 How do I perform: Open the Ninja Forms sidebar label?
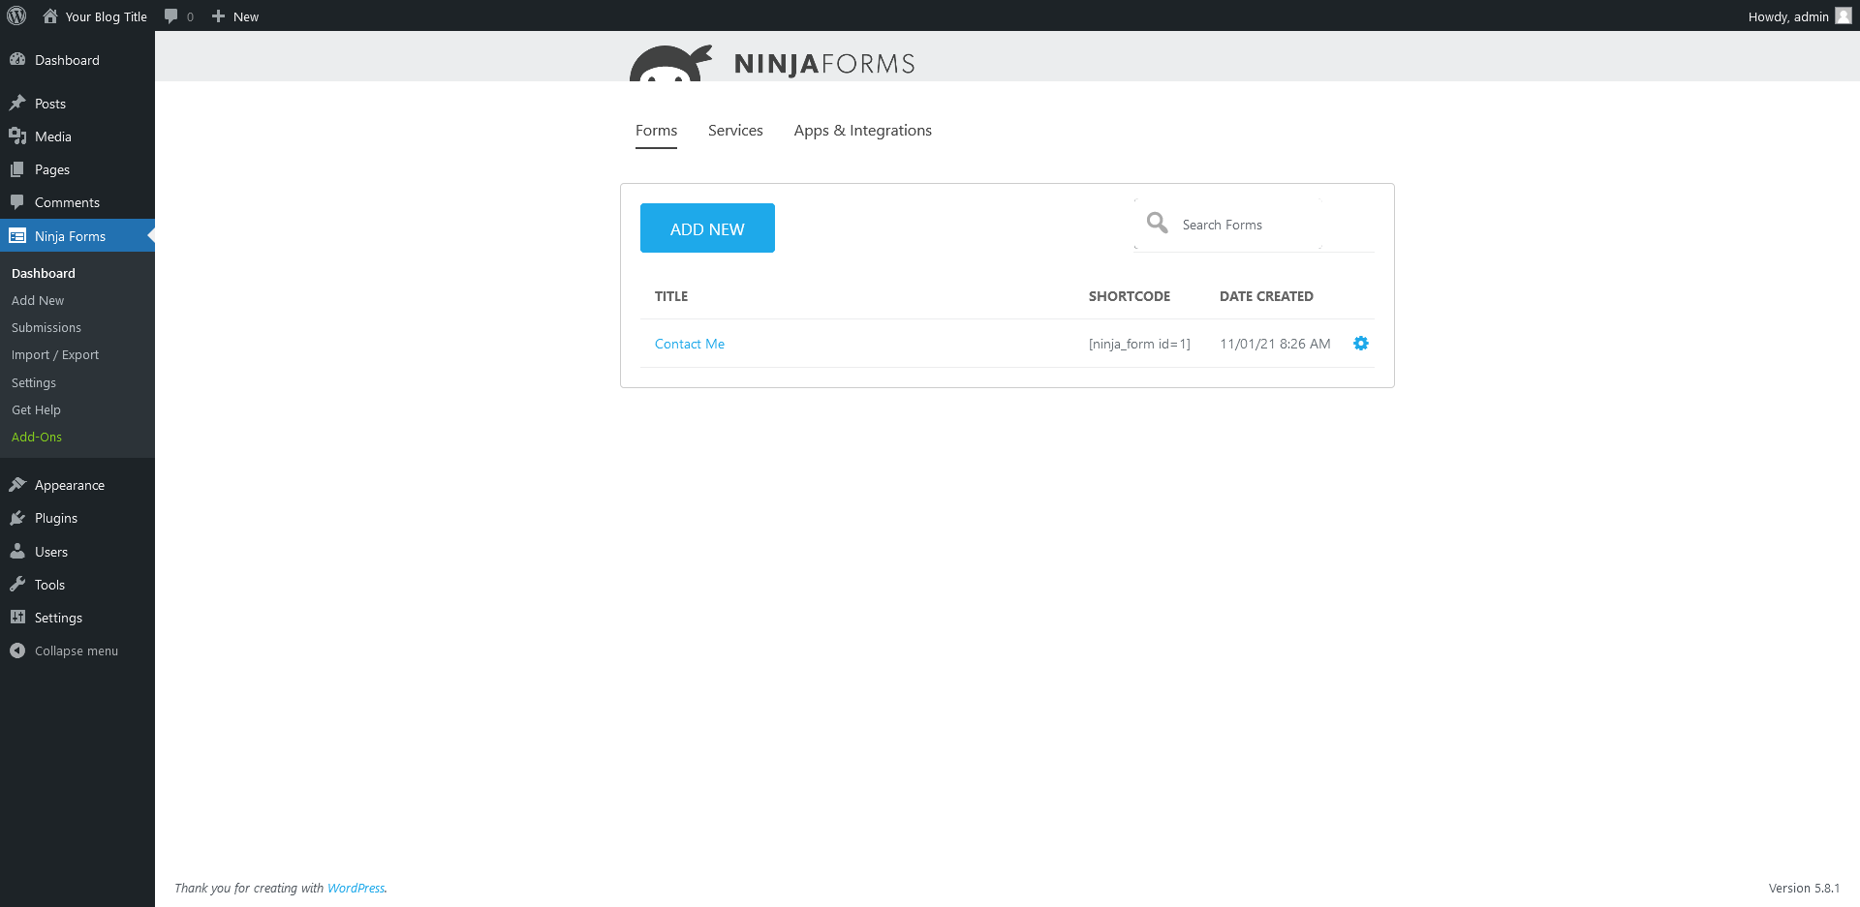click(x=70, y=236)
